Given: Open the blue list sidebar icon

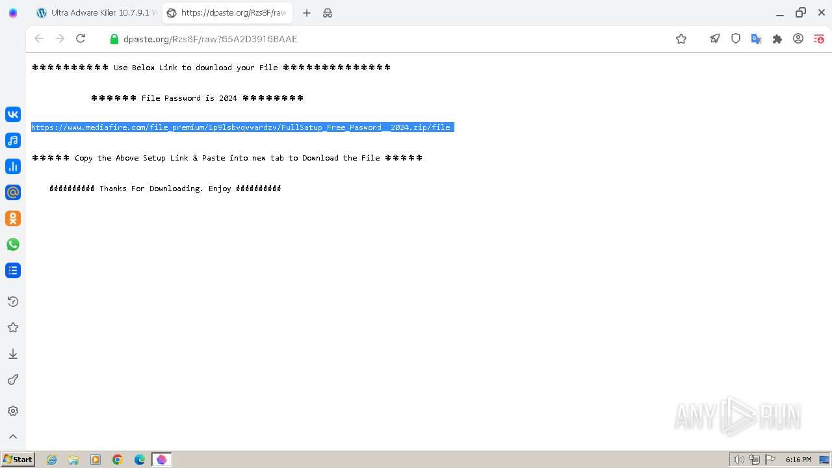Looking at the screenshot, I should click(13, 270).
